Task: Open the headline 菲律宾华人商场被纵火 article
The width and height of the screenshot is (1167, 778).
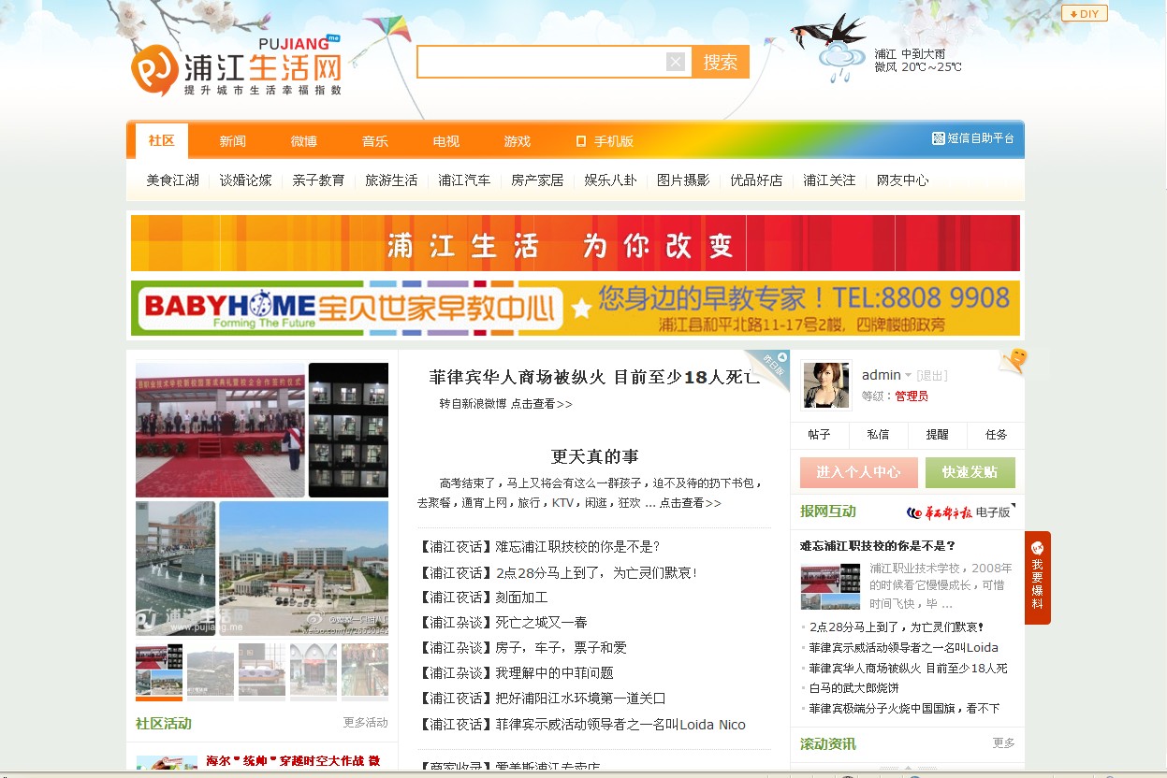Action: 594,378
